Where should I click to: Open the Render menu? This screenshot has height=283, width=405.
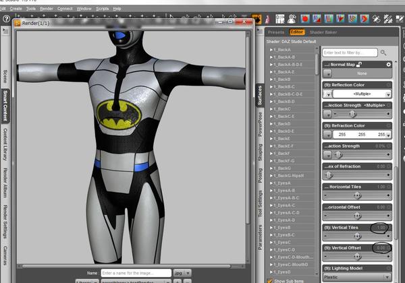pos(47,9)
